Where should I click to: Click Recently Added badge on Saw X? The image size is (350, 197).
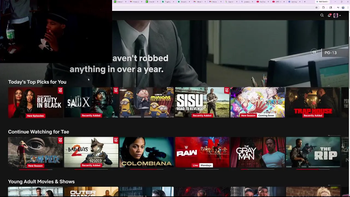click(x=91, y=115)
